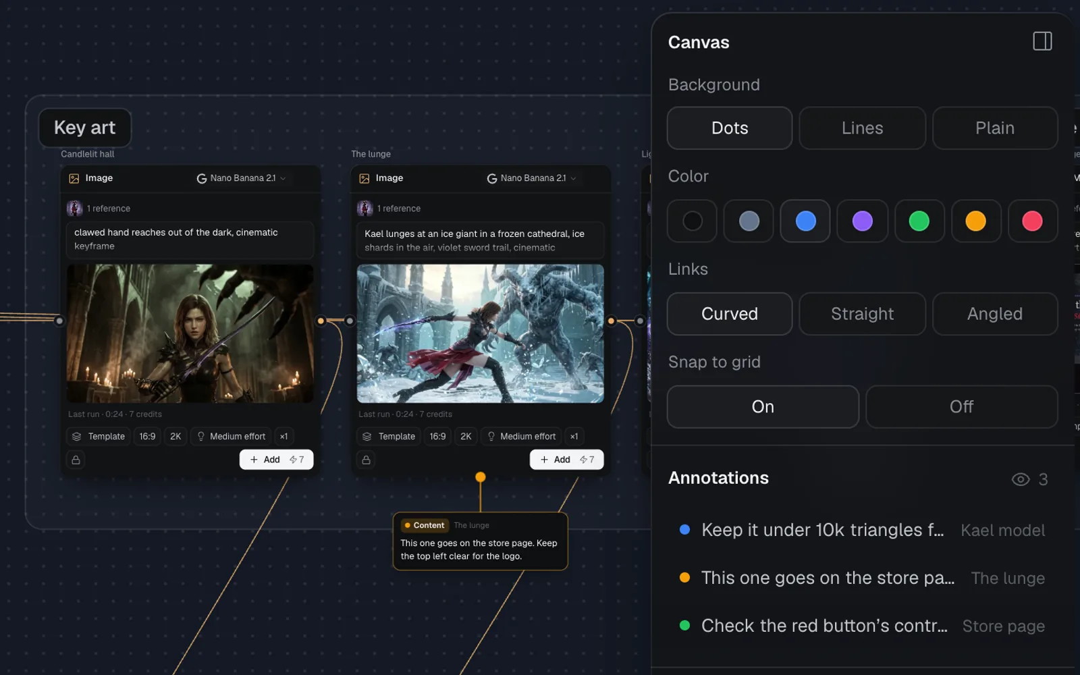The height and width of the screenshot is (675, 1080).
Task: Set links to Straight
Action: pyautogui.click(x=863, y=314)
